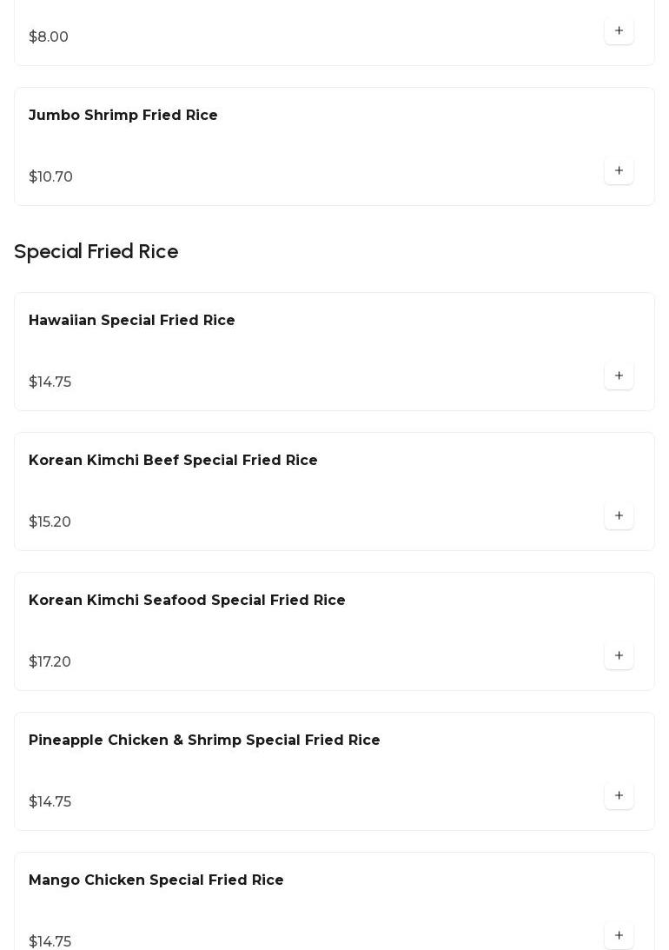Screen dimensions: 669x950
Task: Click the $14.75 price under Hawaiian Special
Action: (50, 382)
